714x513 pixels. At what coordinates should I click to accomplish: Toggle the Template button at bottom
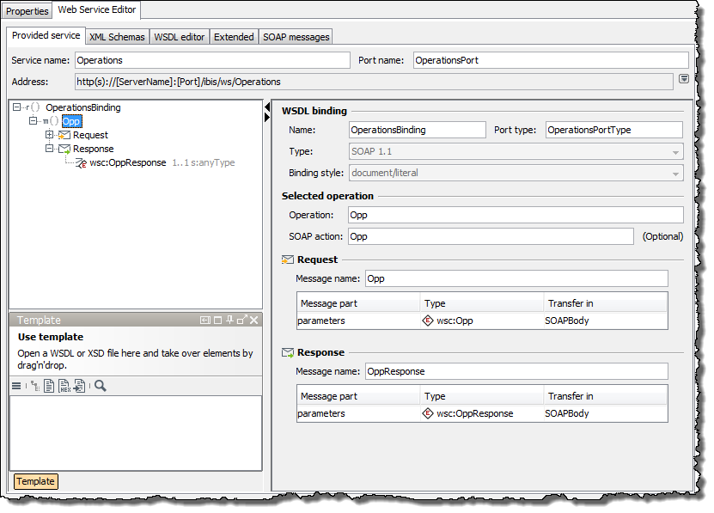point(35,481)
